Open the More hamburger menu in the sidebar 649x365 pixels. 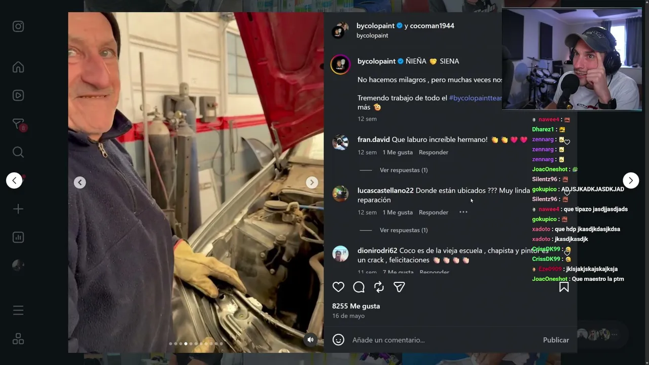click(x=18, y=310)
